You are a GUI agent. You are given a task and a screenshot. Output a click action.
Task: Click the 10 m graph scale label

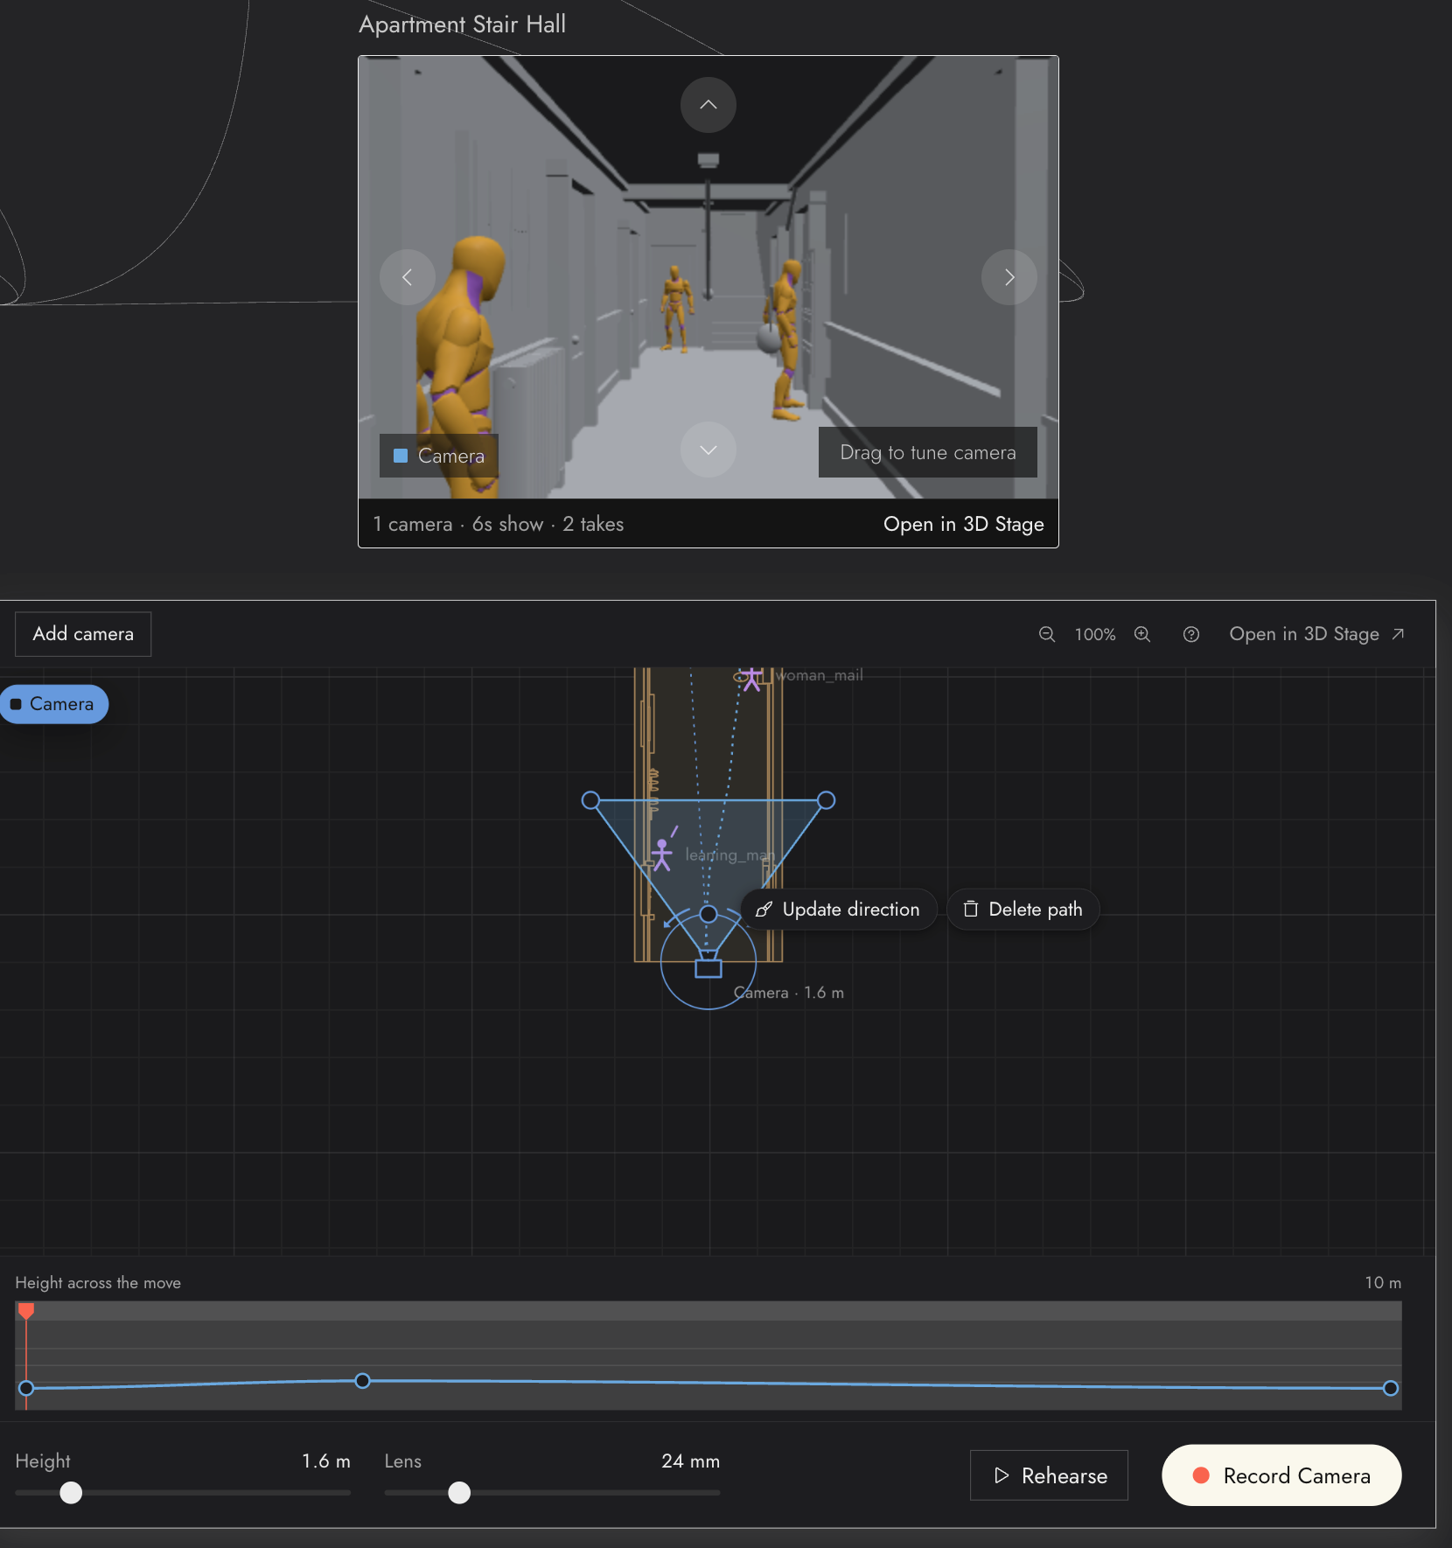point(1383,1283)
